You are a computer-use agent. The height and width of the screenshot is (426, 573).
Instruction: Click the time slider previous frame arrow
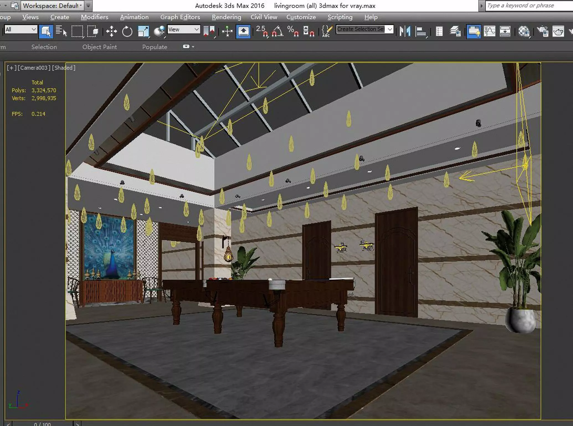(8, 424)
